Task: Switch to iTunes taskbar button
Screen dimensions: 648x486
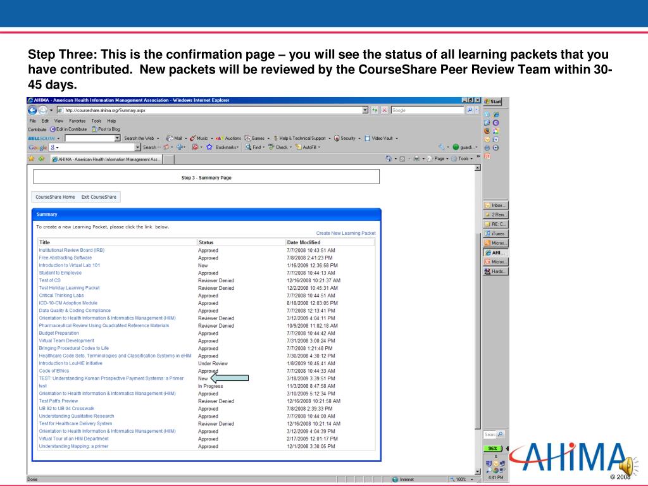Action: coord(495,234)
